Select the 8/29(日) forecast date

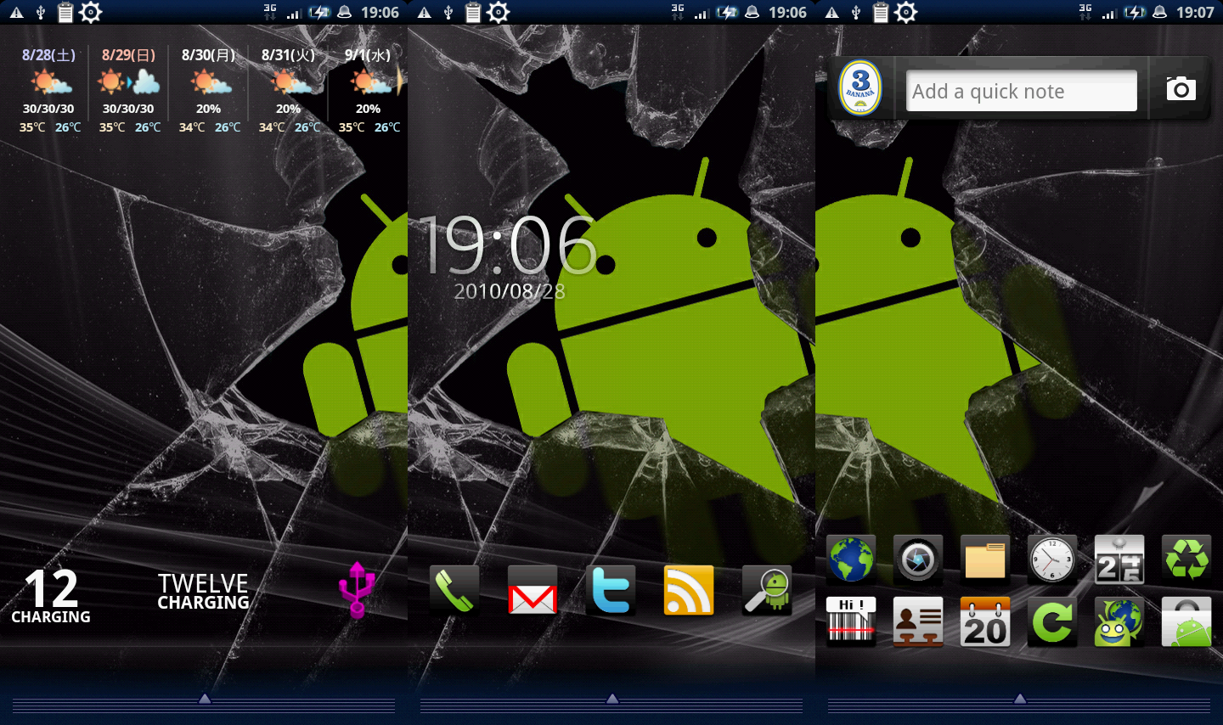(x=128, y=55)
